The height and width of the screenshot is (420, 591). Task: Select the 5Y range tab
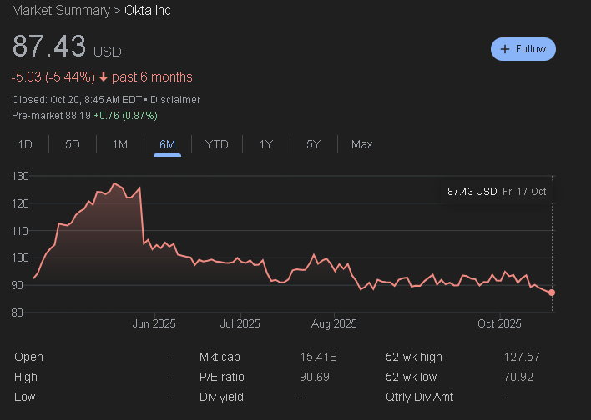tap(314, 144)
